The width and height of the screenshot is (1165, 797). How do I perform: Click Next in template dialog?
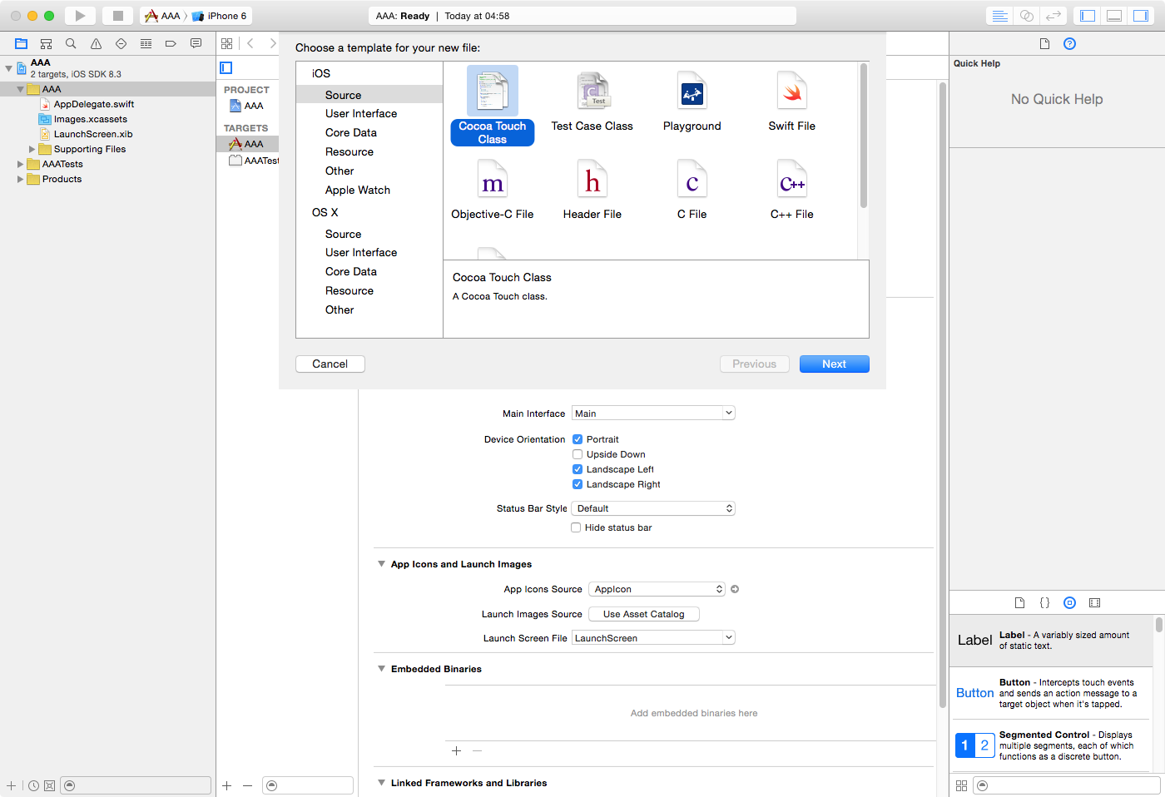click(x=835, y=364)
